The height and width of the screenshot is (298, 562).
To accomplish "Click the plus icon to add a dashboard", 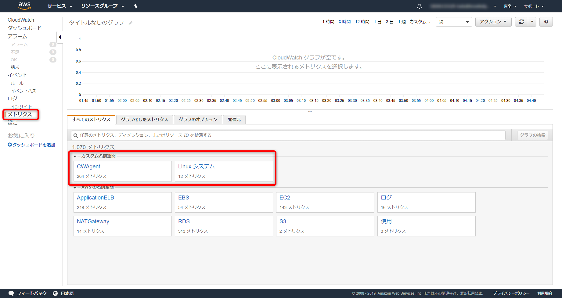I will tap(10, 145).
